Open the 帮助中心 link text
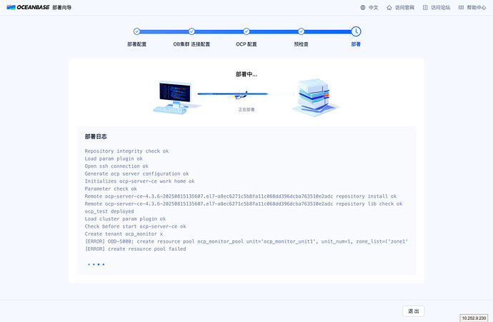Viewport: 493px width, 322px height. tap(476, 7)
